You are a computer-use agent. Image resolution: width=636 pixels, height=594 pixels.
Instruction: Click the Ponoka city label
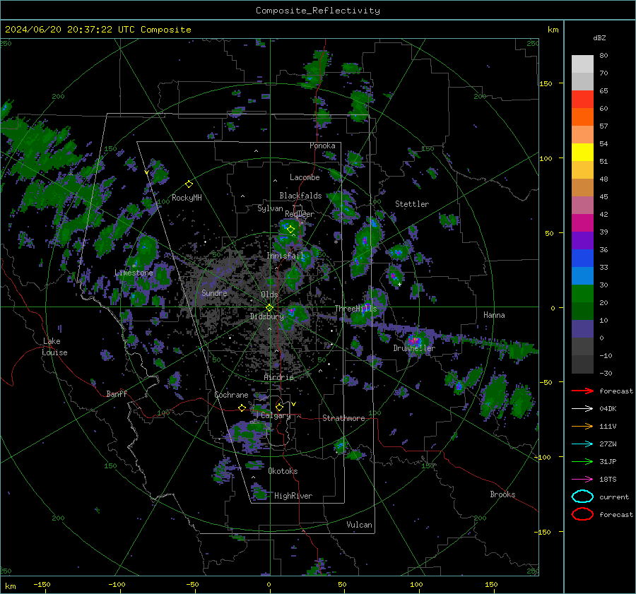pos(322,145)
